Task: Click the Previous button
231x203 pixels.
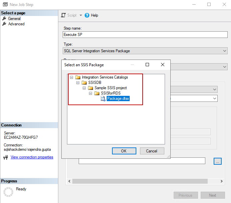Action: [x=186, y=195]
